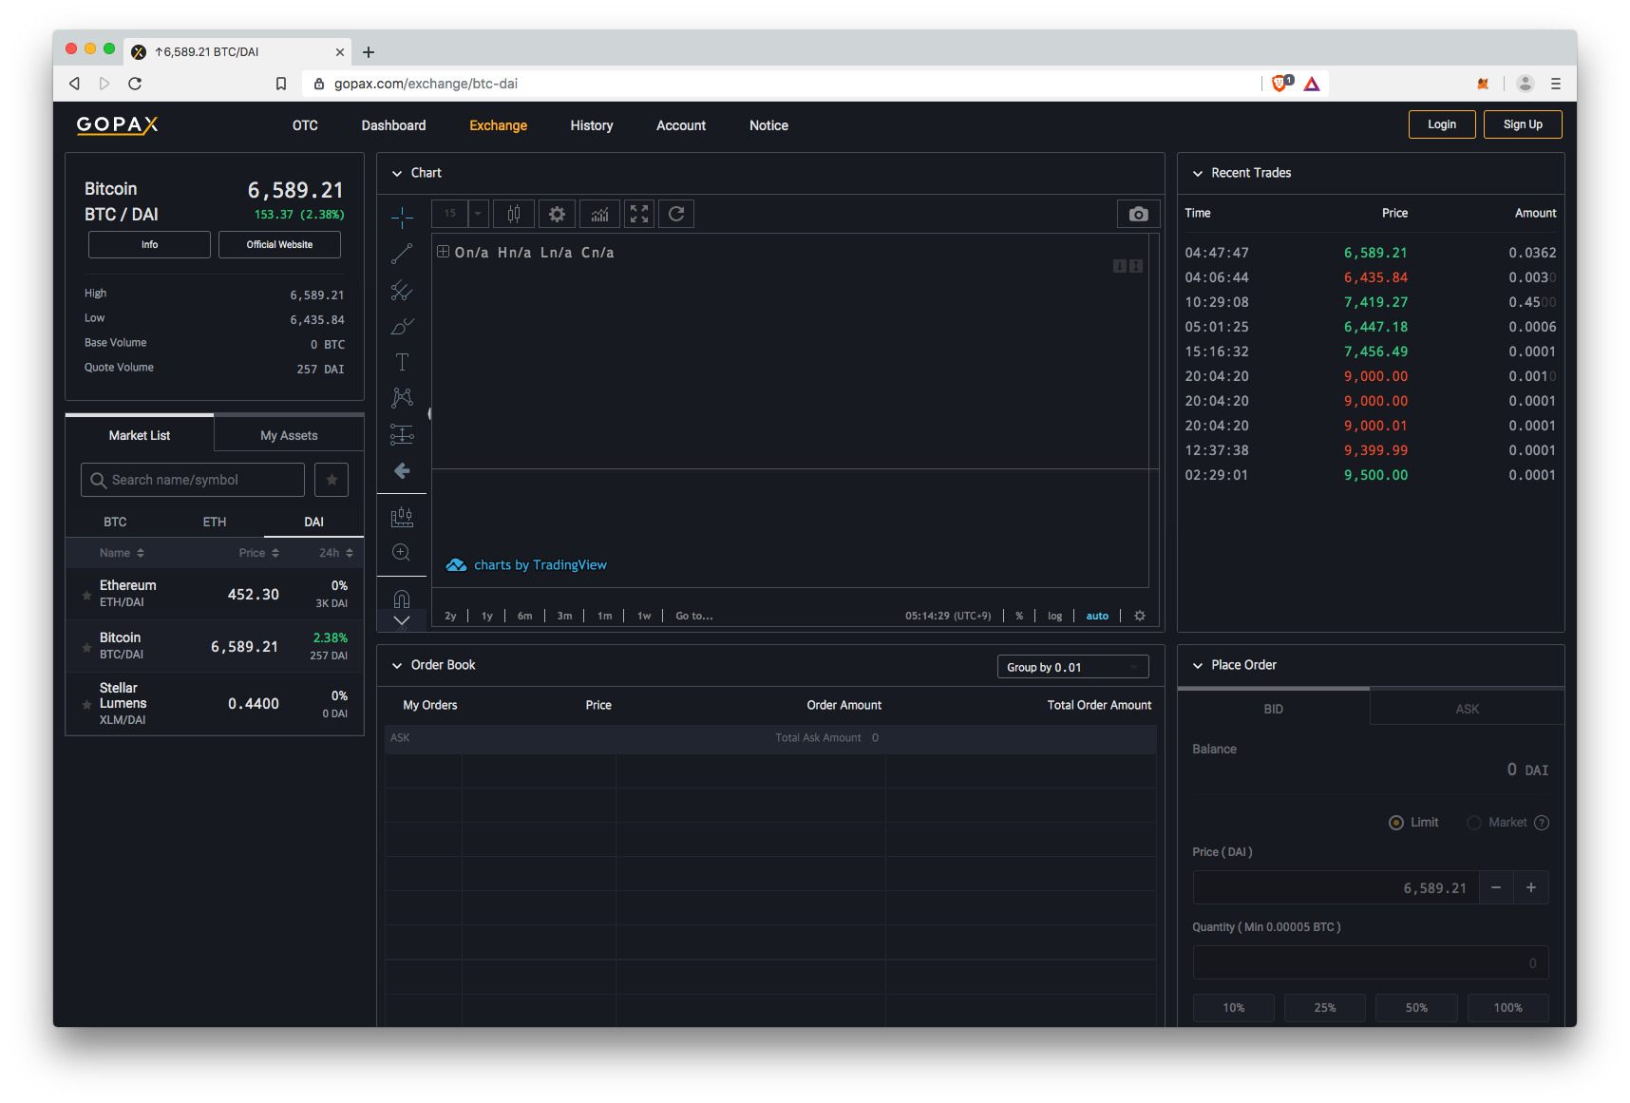Toggle the magnet mode tool
Screen dimensions: 1630x1103
click(402, 599)
